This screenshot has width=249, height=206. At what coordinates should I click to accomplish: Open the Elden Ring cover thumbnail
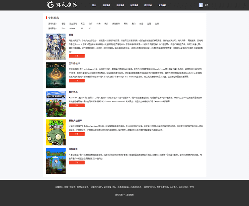(56, 75)
